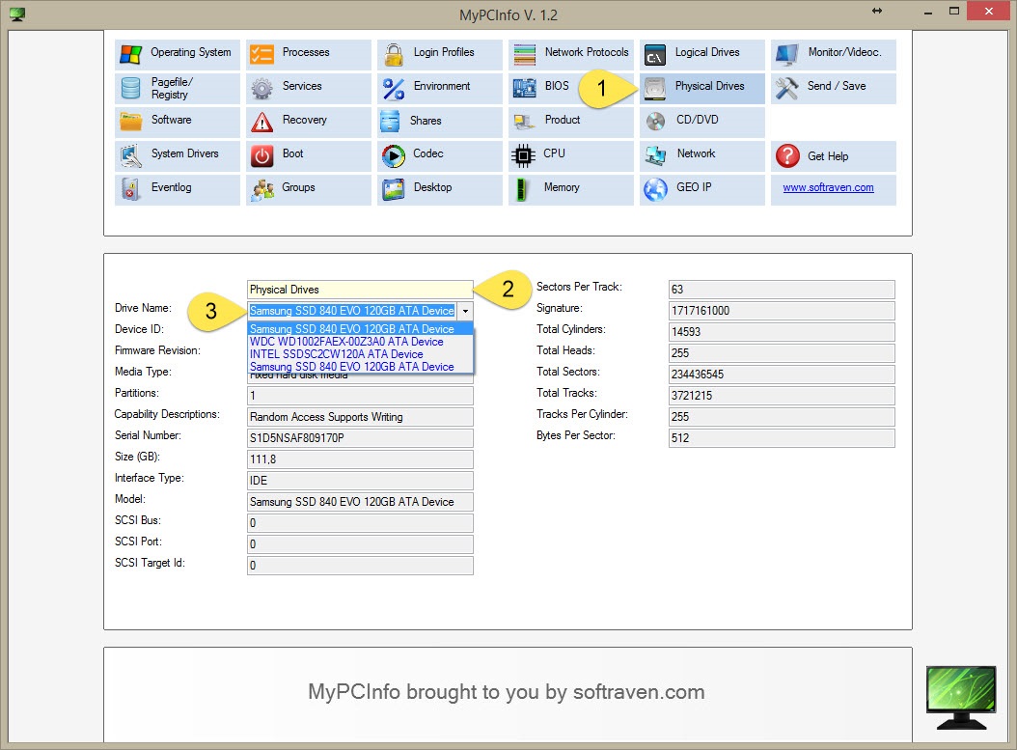Open the Processes checklist icon

click(261, 54)
